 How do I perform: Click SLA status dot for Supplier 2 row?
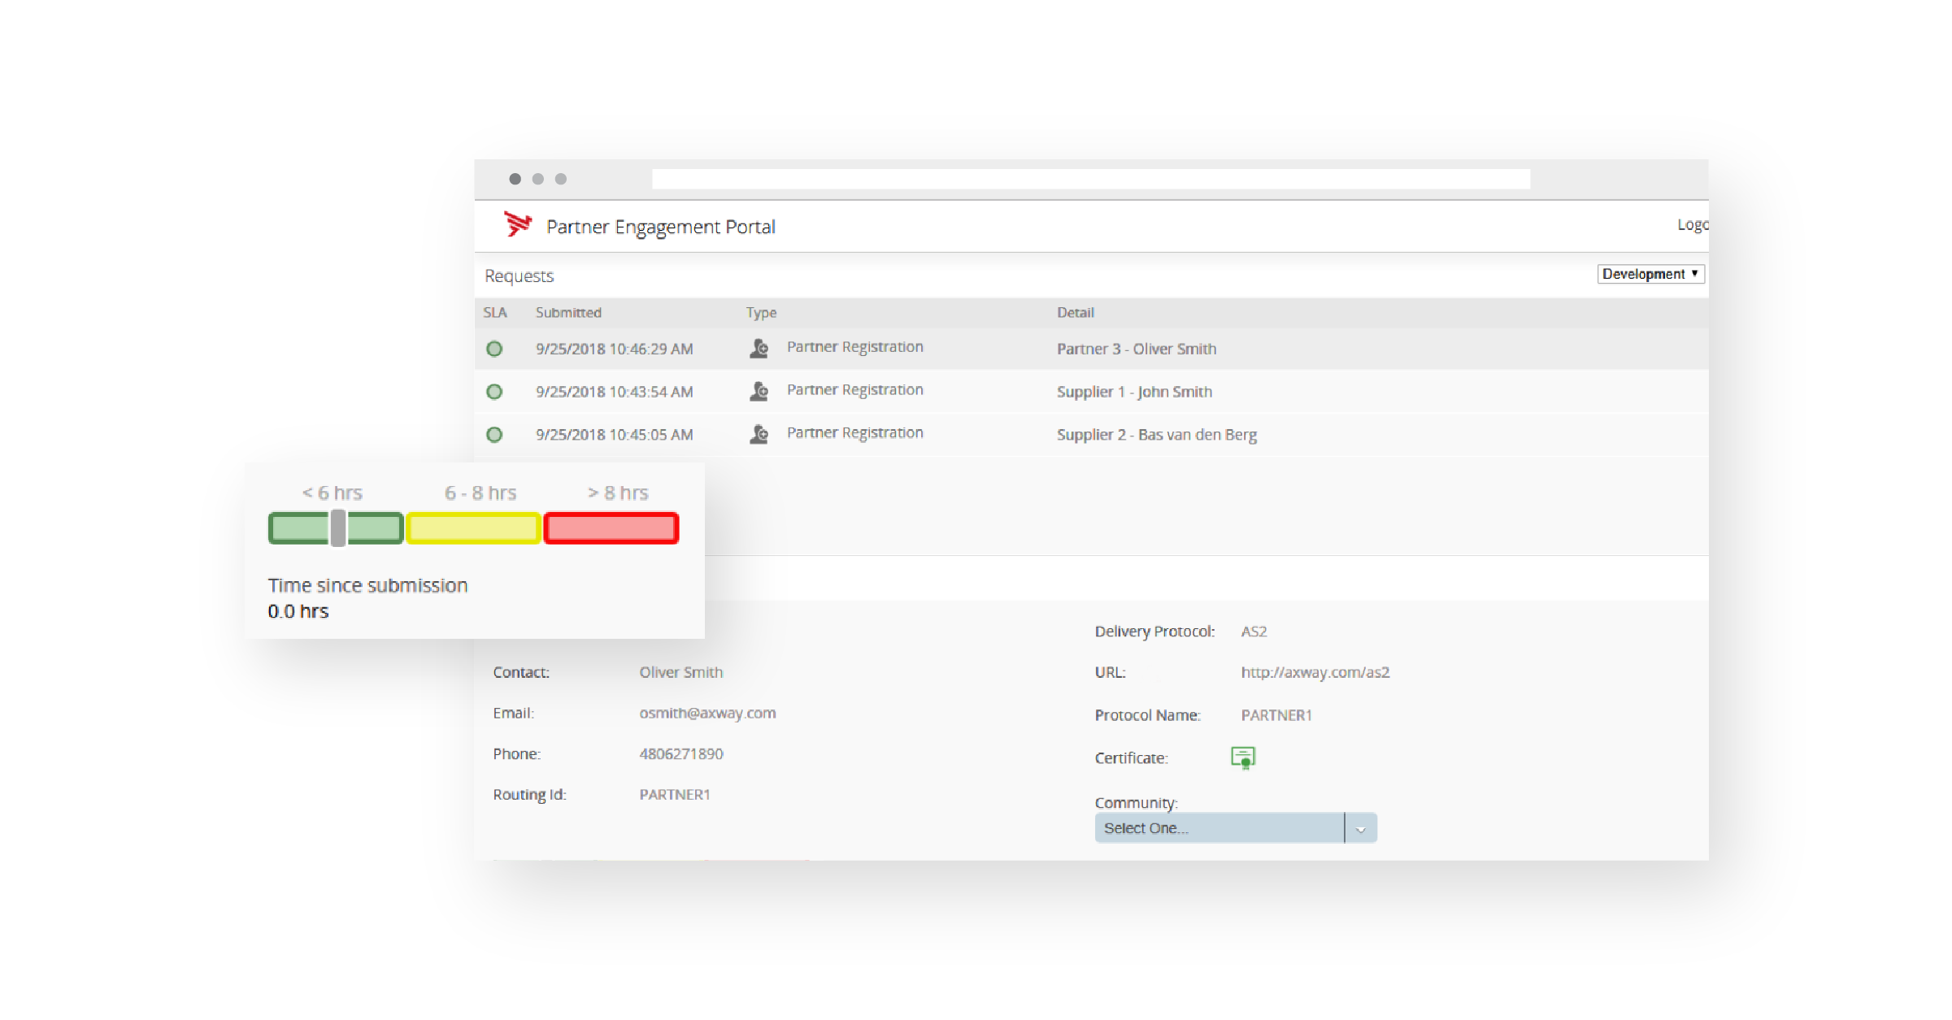pos(494,435)
